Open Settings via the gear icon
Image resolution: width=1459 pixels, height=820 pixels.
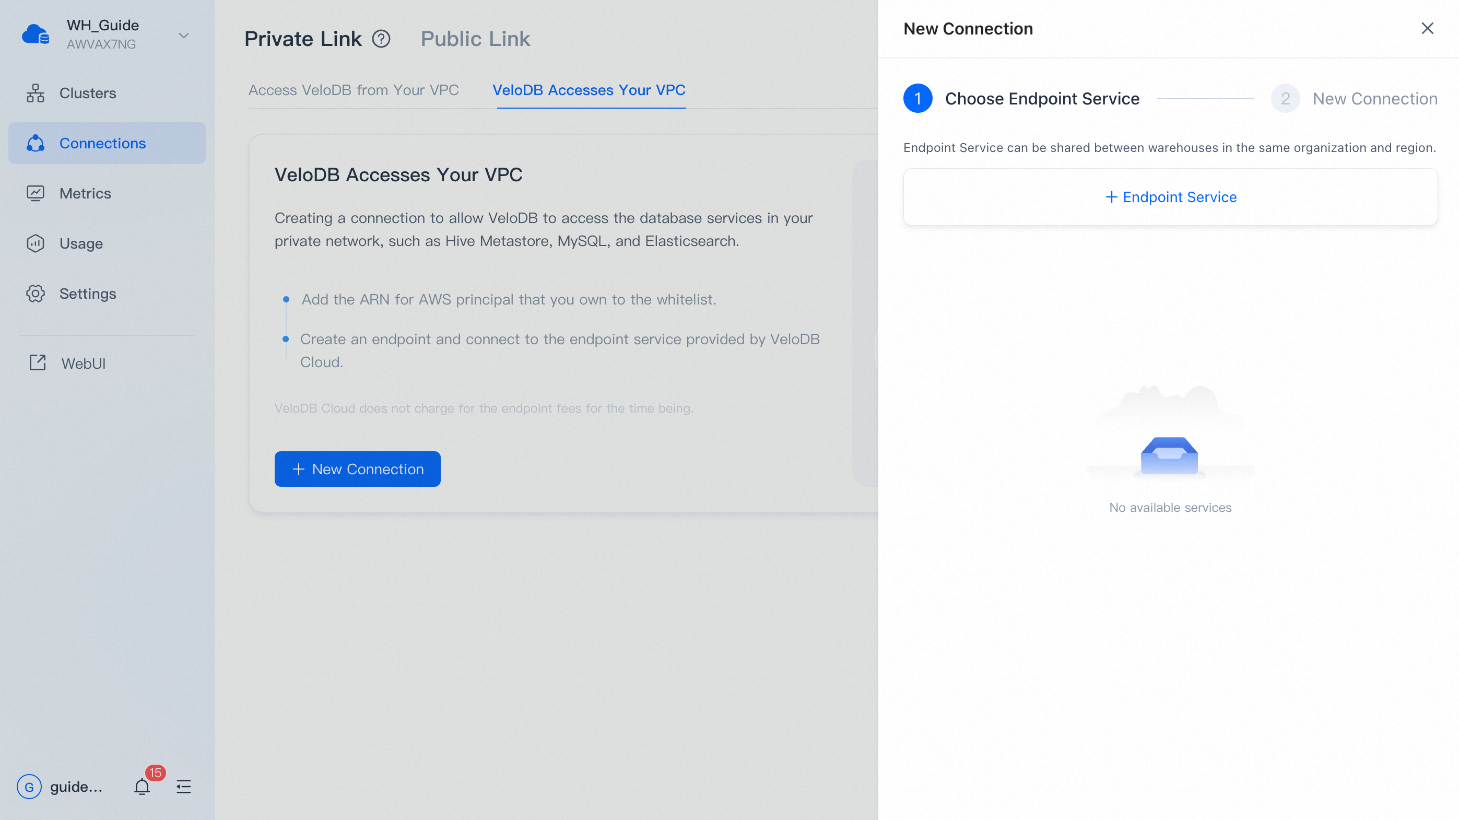35,294
